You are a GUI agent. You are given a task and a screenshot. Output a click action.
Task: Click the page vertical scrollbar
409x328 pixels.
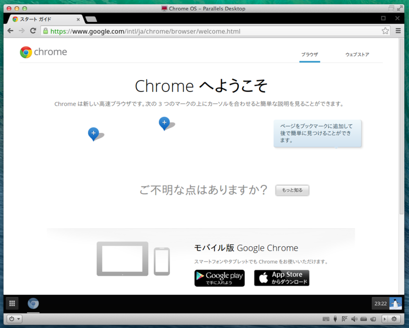401,127
